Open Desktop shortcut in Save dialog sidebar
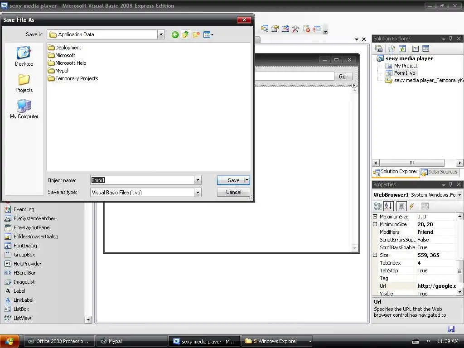The height and width of the screenshot is (348, 464). tap(24, 56)
